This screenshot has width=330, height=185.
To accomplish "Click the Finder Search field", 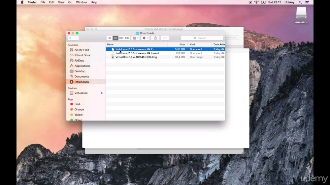I will click(x=202, y=38).
